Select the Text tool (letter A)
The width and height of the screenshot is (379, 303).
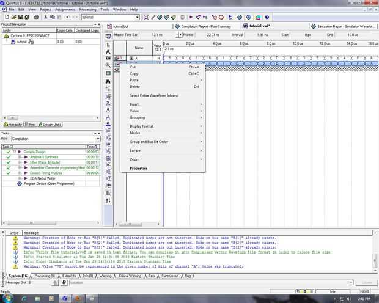[108, 52]
